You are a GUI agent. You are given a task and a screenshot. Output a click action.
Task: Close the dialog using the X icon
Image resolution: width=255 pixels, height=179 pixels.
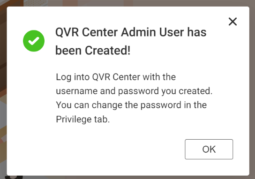pyautogui.click(x=232, y=22)
